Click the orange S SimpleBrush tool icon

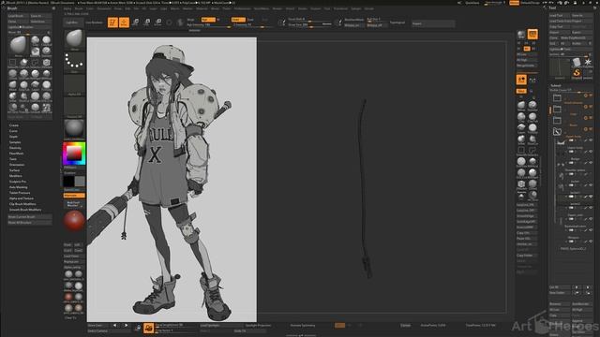pyautogui.click(x=577, y=73)
